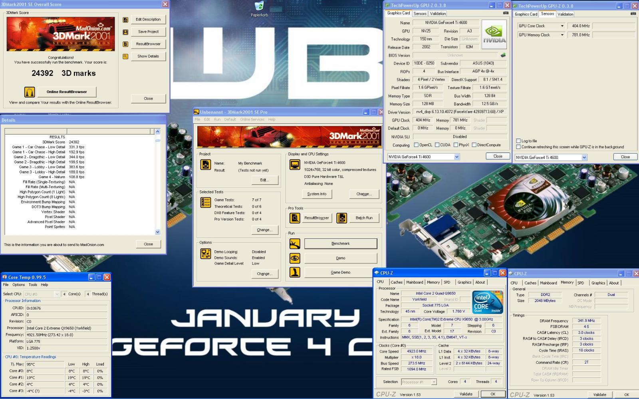Open the Select CPU dropdown in Core Temp
639x399 pixels.
(57, 294)
